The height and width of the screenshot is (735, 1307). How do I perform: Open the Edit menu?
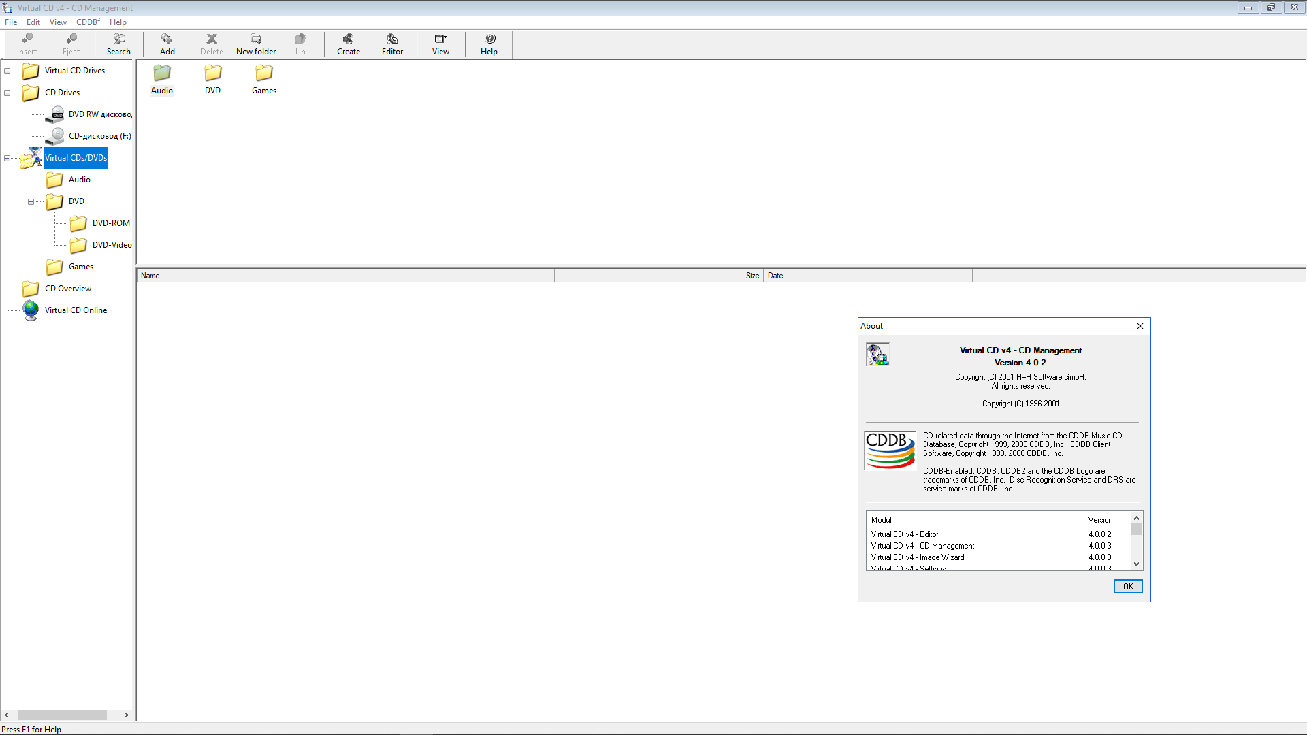[33, 22]
